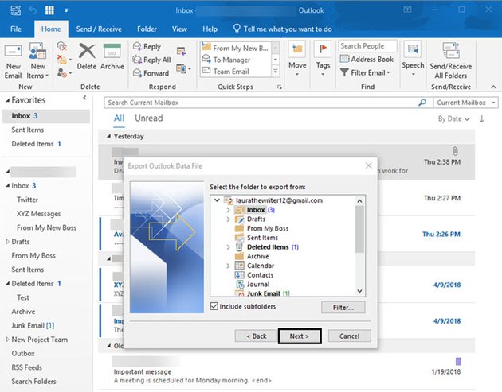Expand New Project Team folder
Viewport: 502px width, 392px height.
coord(8,340)
